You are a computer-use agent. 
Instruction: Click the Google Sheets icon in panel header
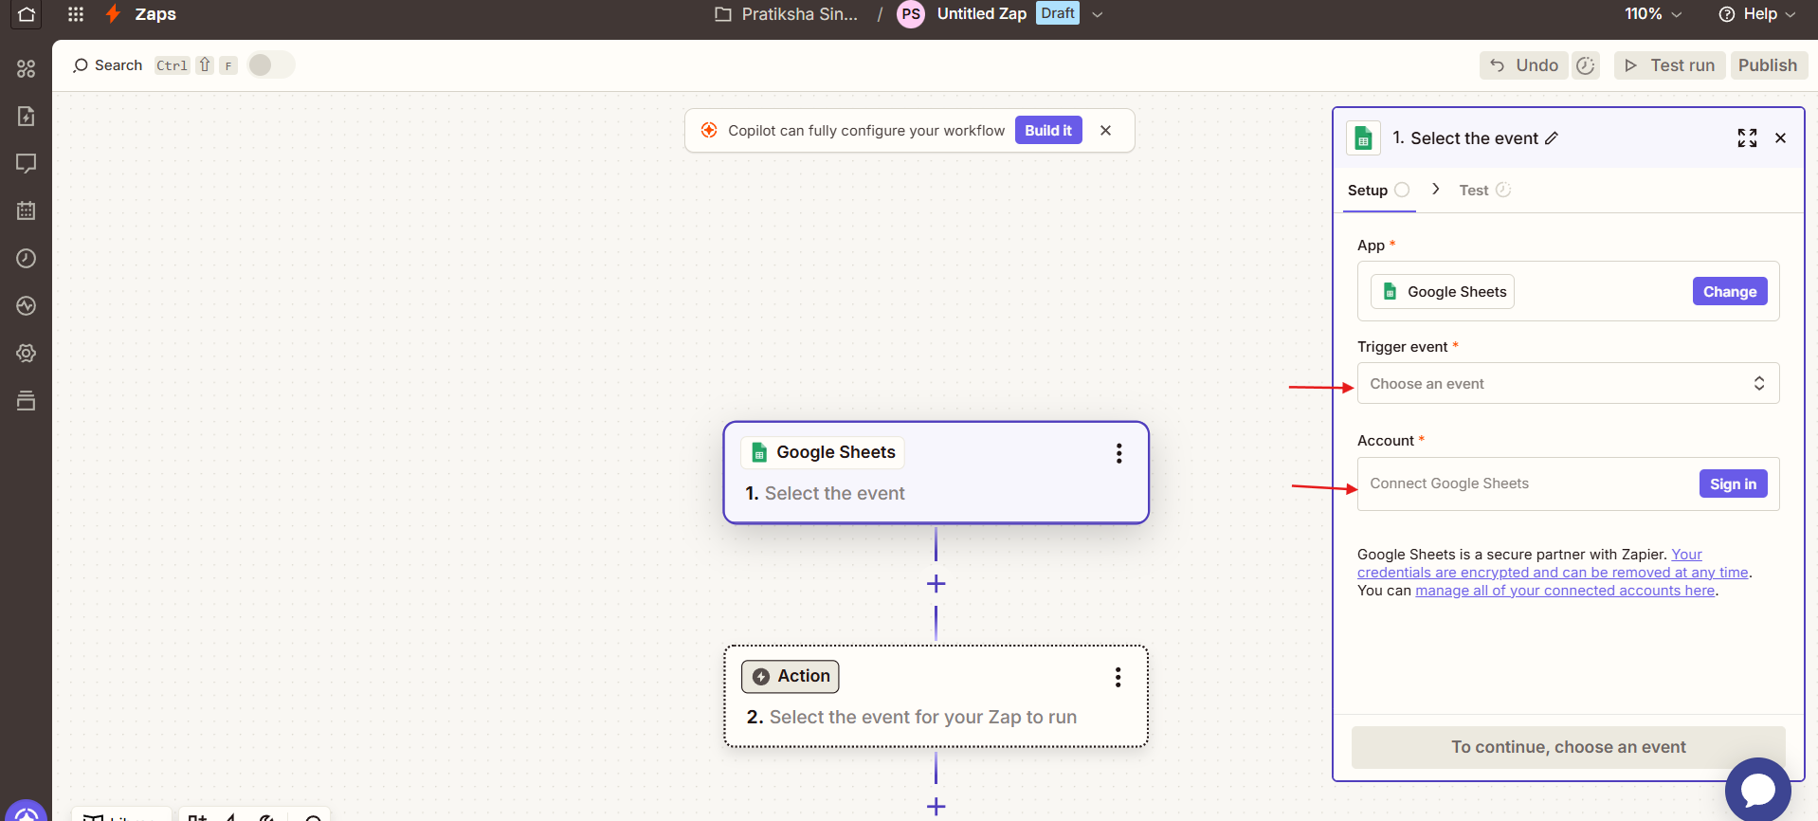pyautogui.click(x=1363, y=138)
